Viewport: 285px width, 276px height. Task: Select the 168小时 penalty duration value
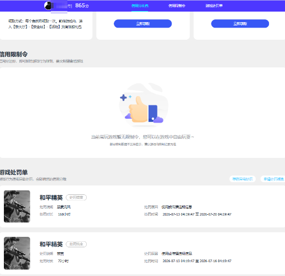pyautogui.click(x=64, y=214)
